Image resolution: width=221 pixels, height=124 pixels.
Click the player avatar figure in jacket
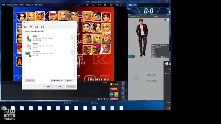(142, 38)
